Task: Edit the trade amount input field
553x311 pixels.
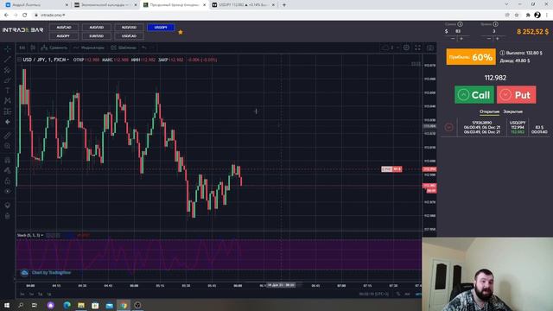Action: click(x=459, y=31)
